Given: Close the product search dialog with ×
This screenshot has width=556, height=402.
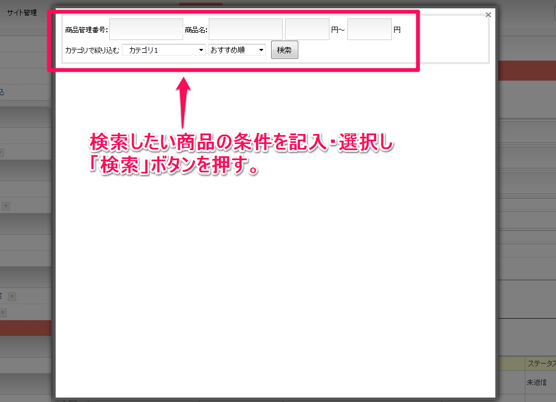Looking at the screenshot, I should (488, 15).
